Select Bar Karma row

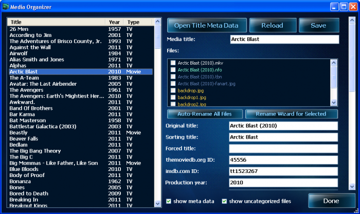tap(81, 114)
